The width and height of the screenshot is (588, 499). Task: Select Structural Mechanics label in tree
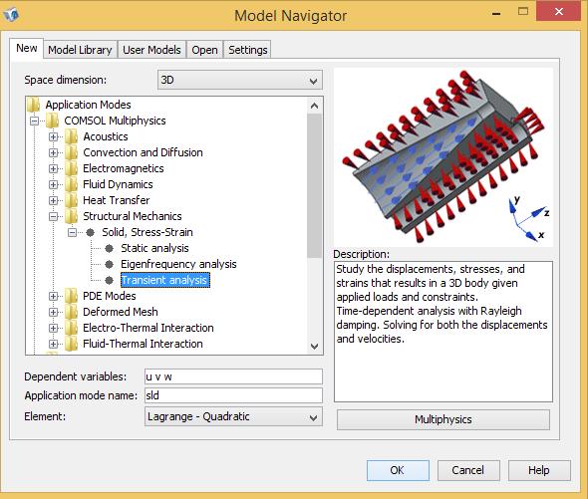point(132,216)
